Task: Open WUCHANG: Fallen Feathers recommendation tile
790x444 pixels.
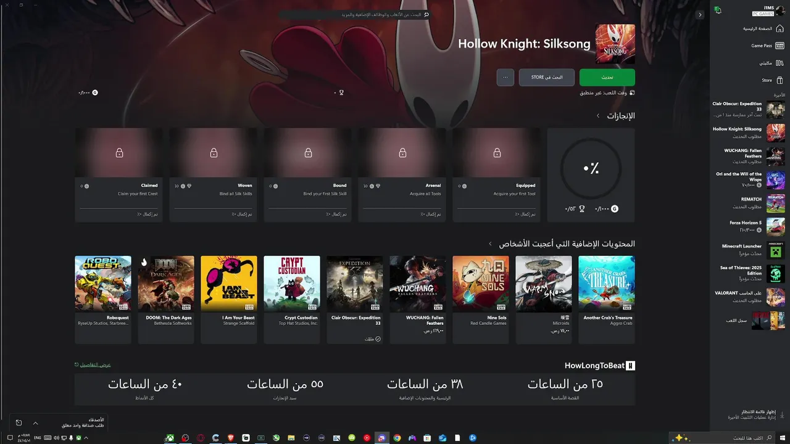Action: click(418, 299)
